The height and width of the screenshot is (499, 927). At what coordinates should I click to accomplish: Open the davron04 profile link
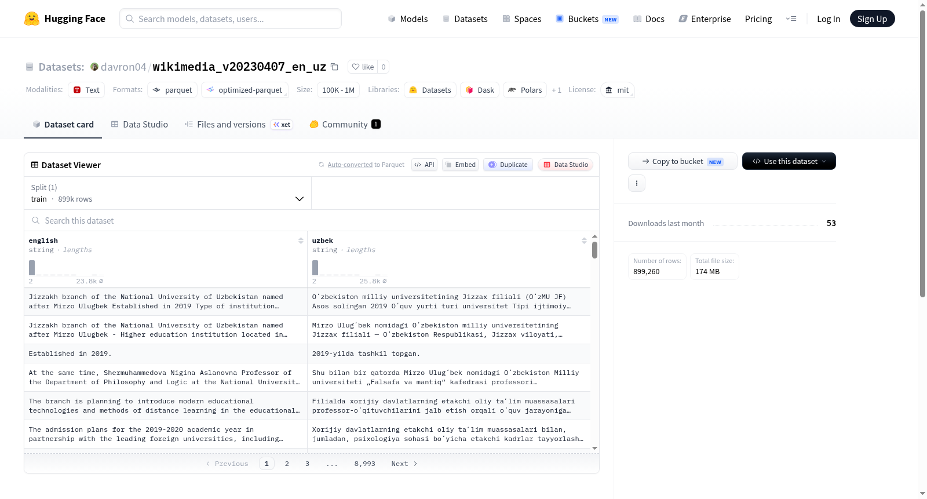click(123, 67)
